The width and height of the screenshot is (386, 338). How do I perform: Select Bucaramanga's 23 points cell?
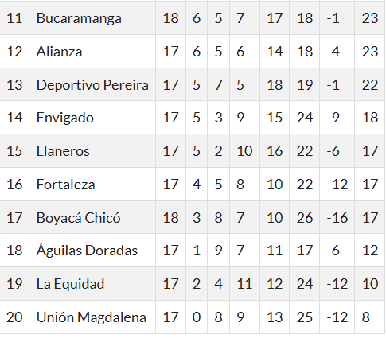[370, 18]
